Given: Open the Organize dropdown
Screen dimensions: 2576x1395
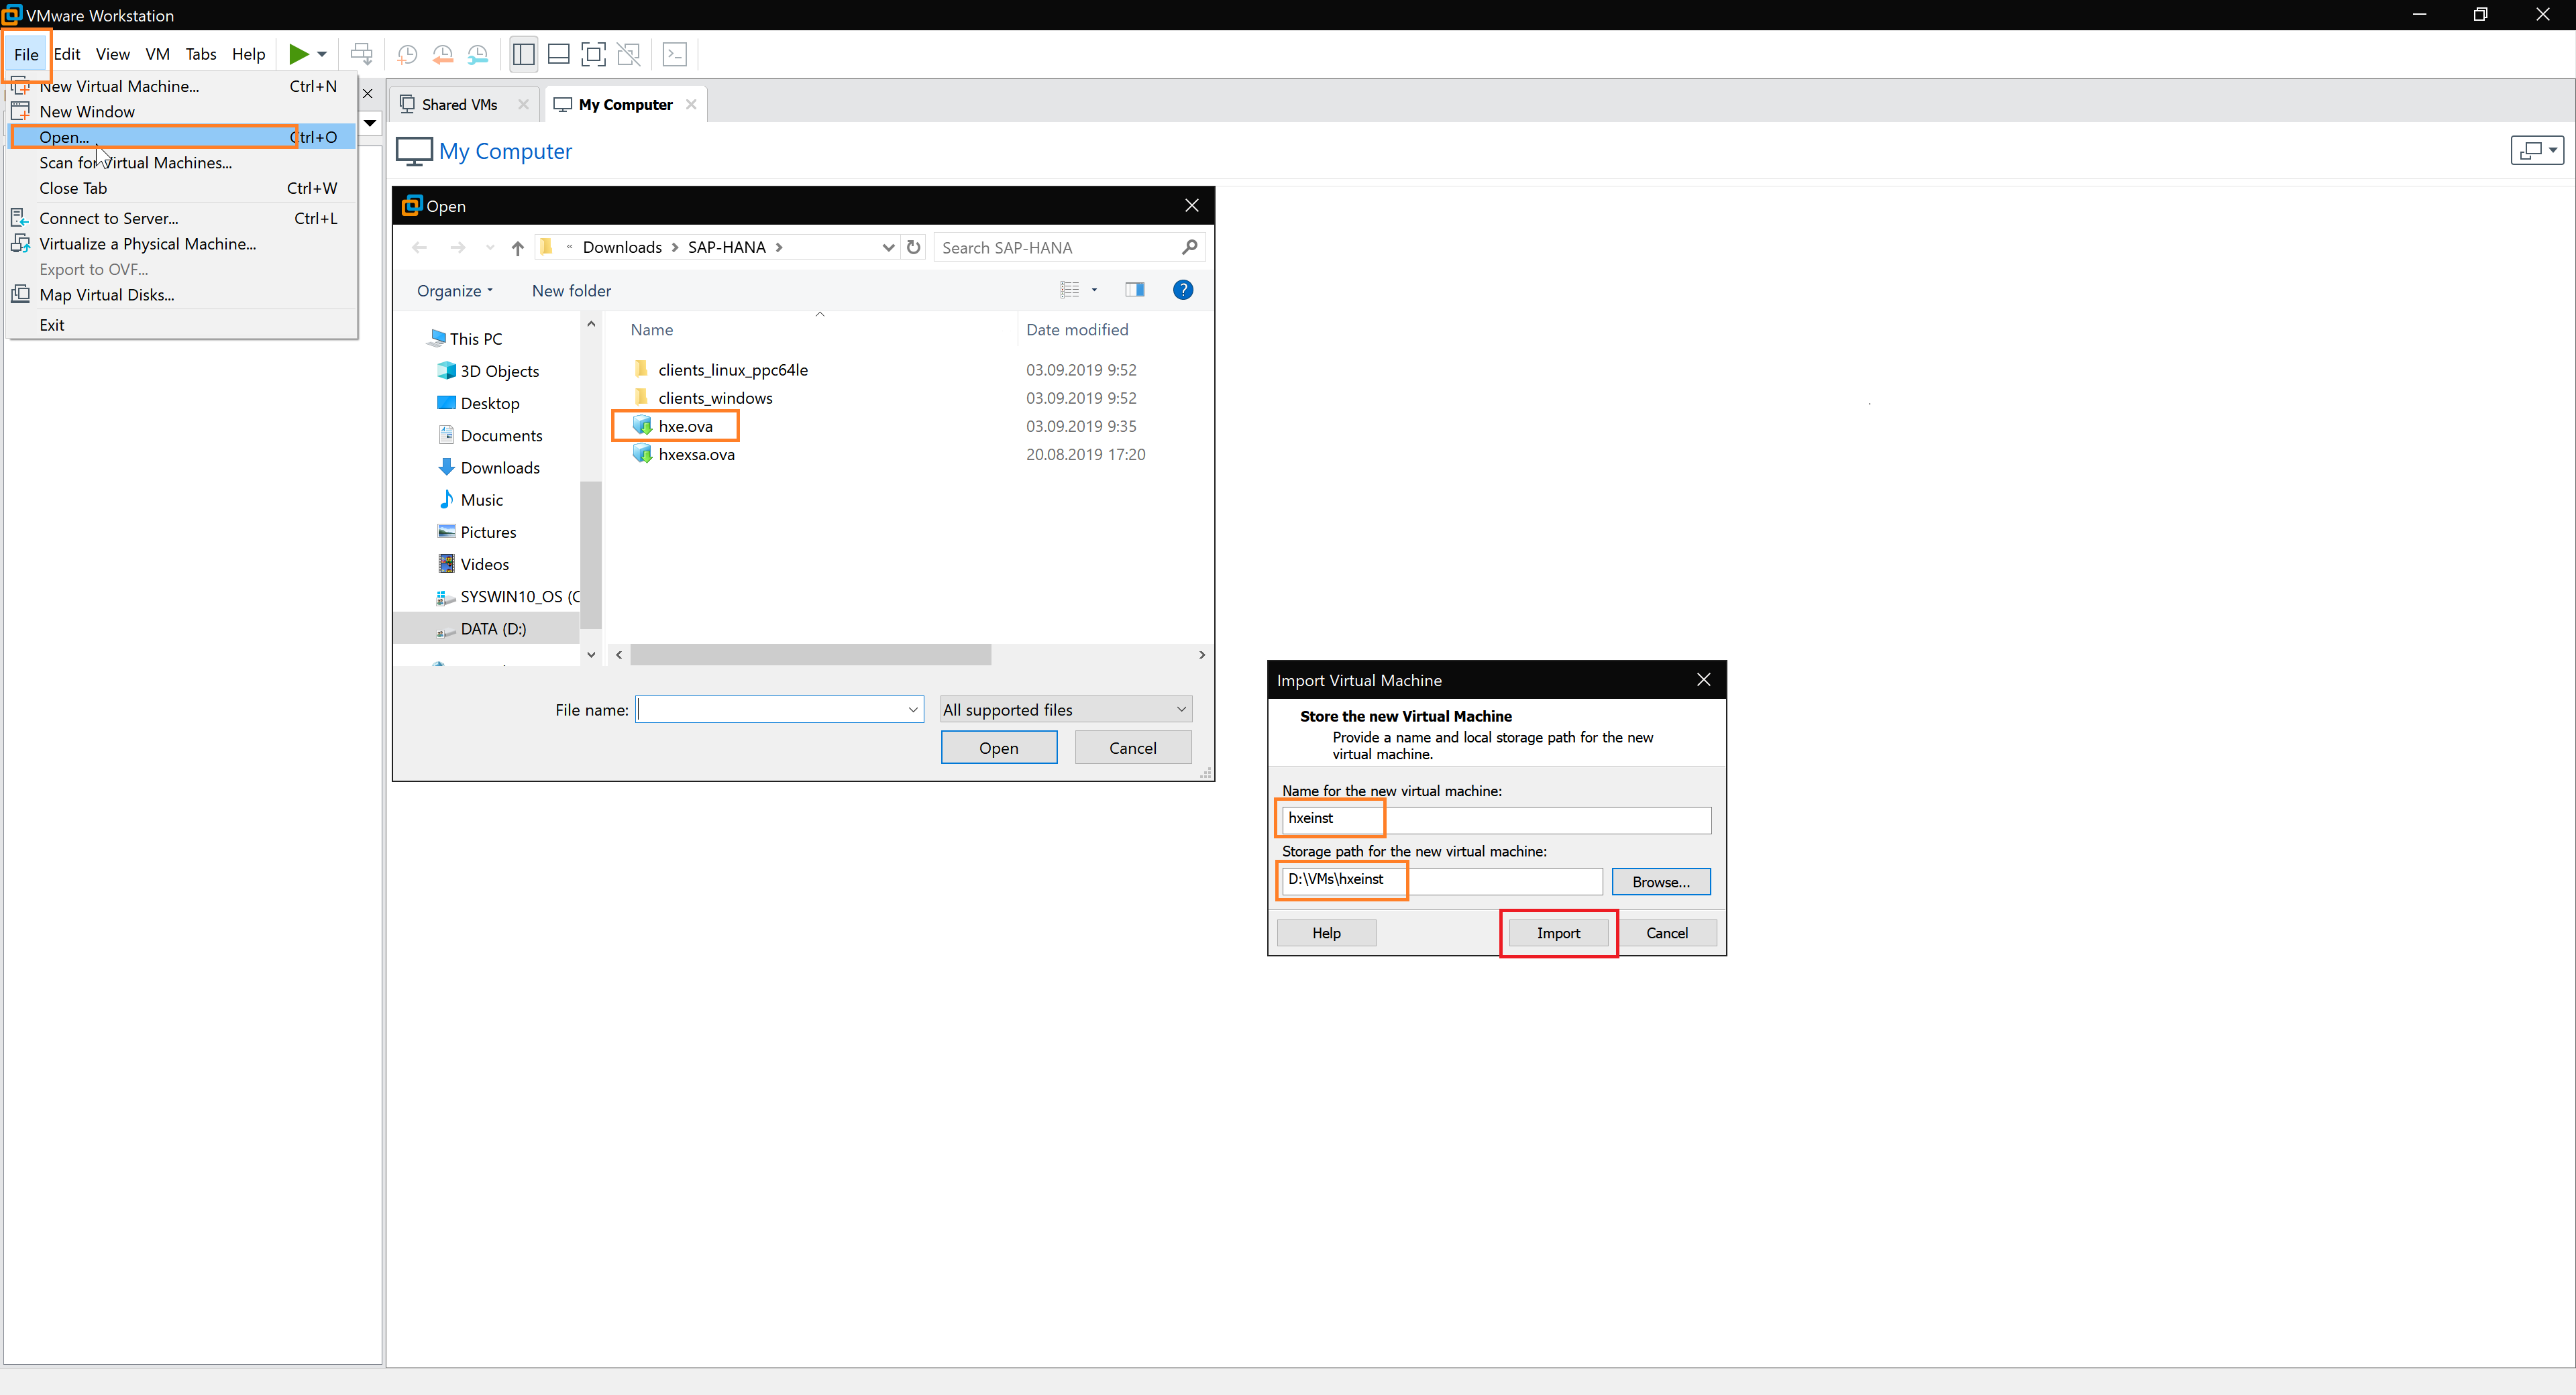Looking at the screenshot, I should 455,291.
